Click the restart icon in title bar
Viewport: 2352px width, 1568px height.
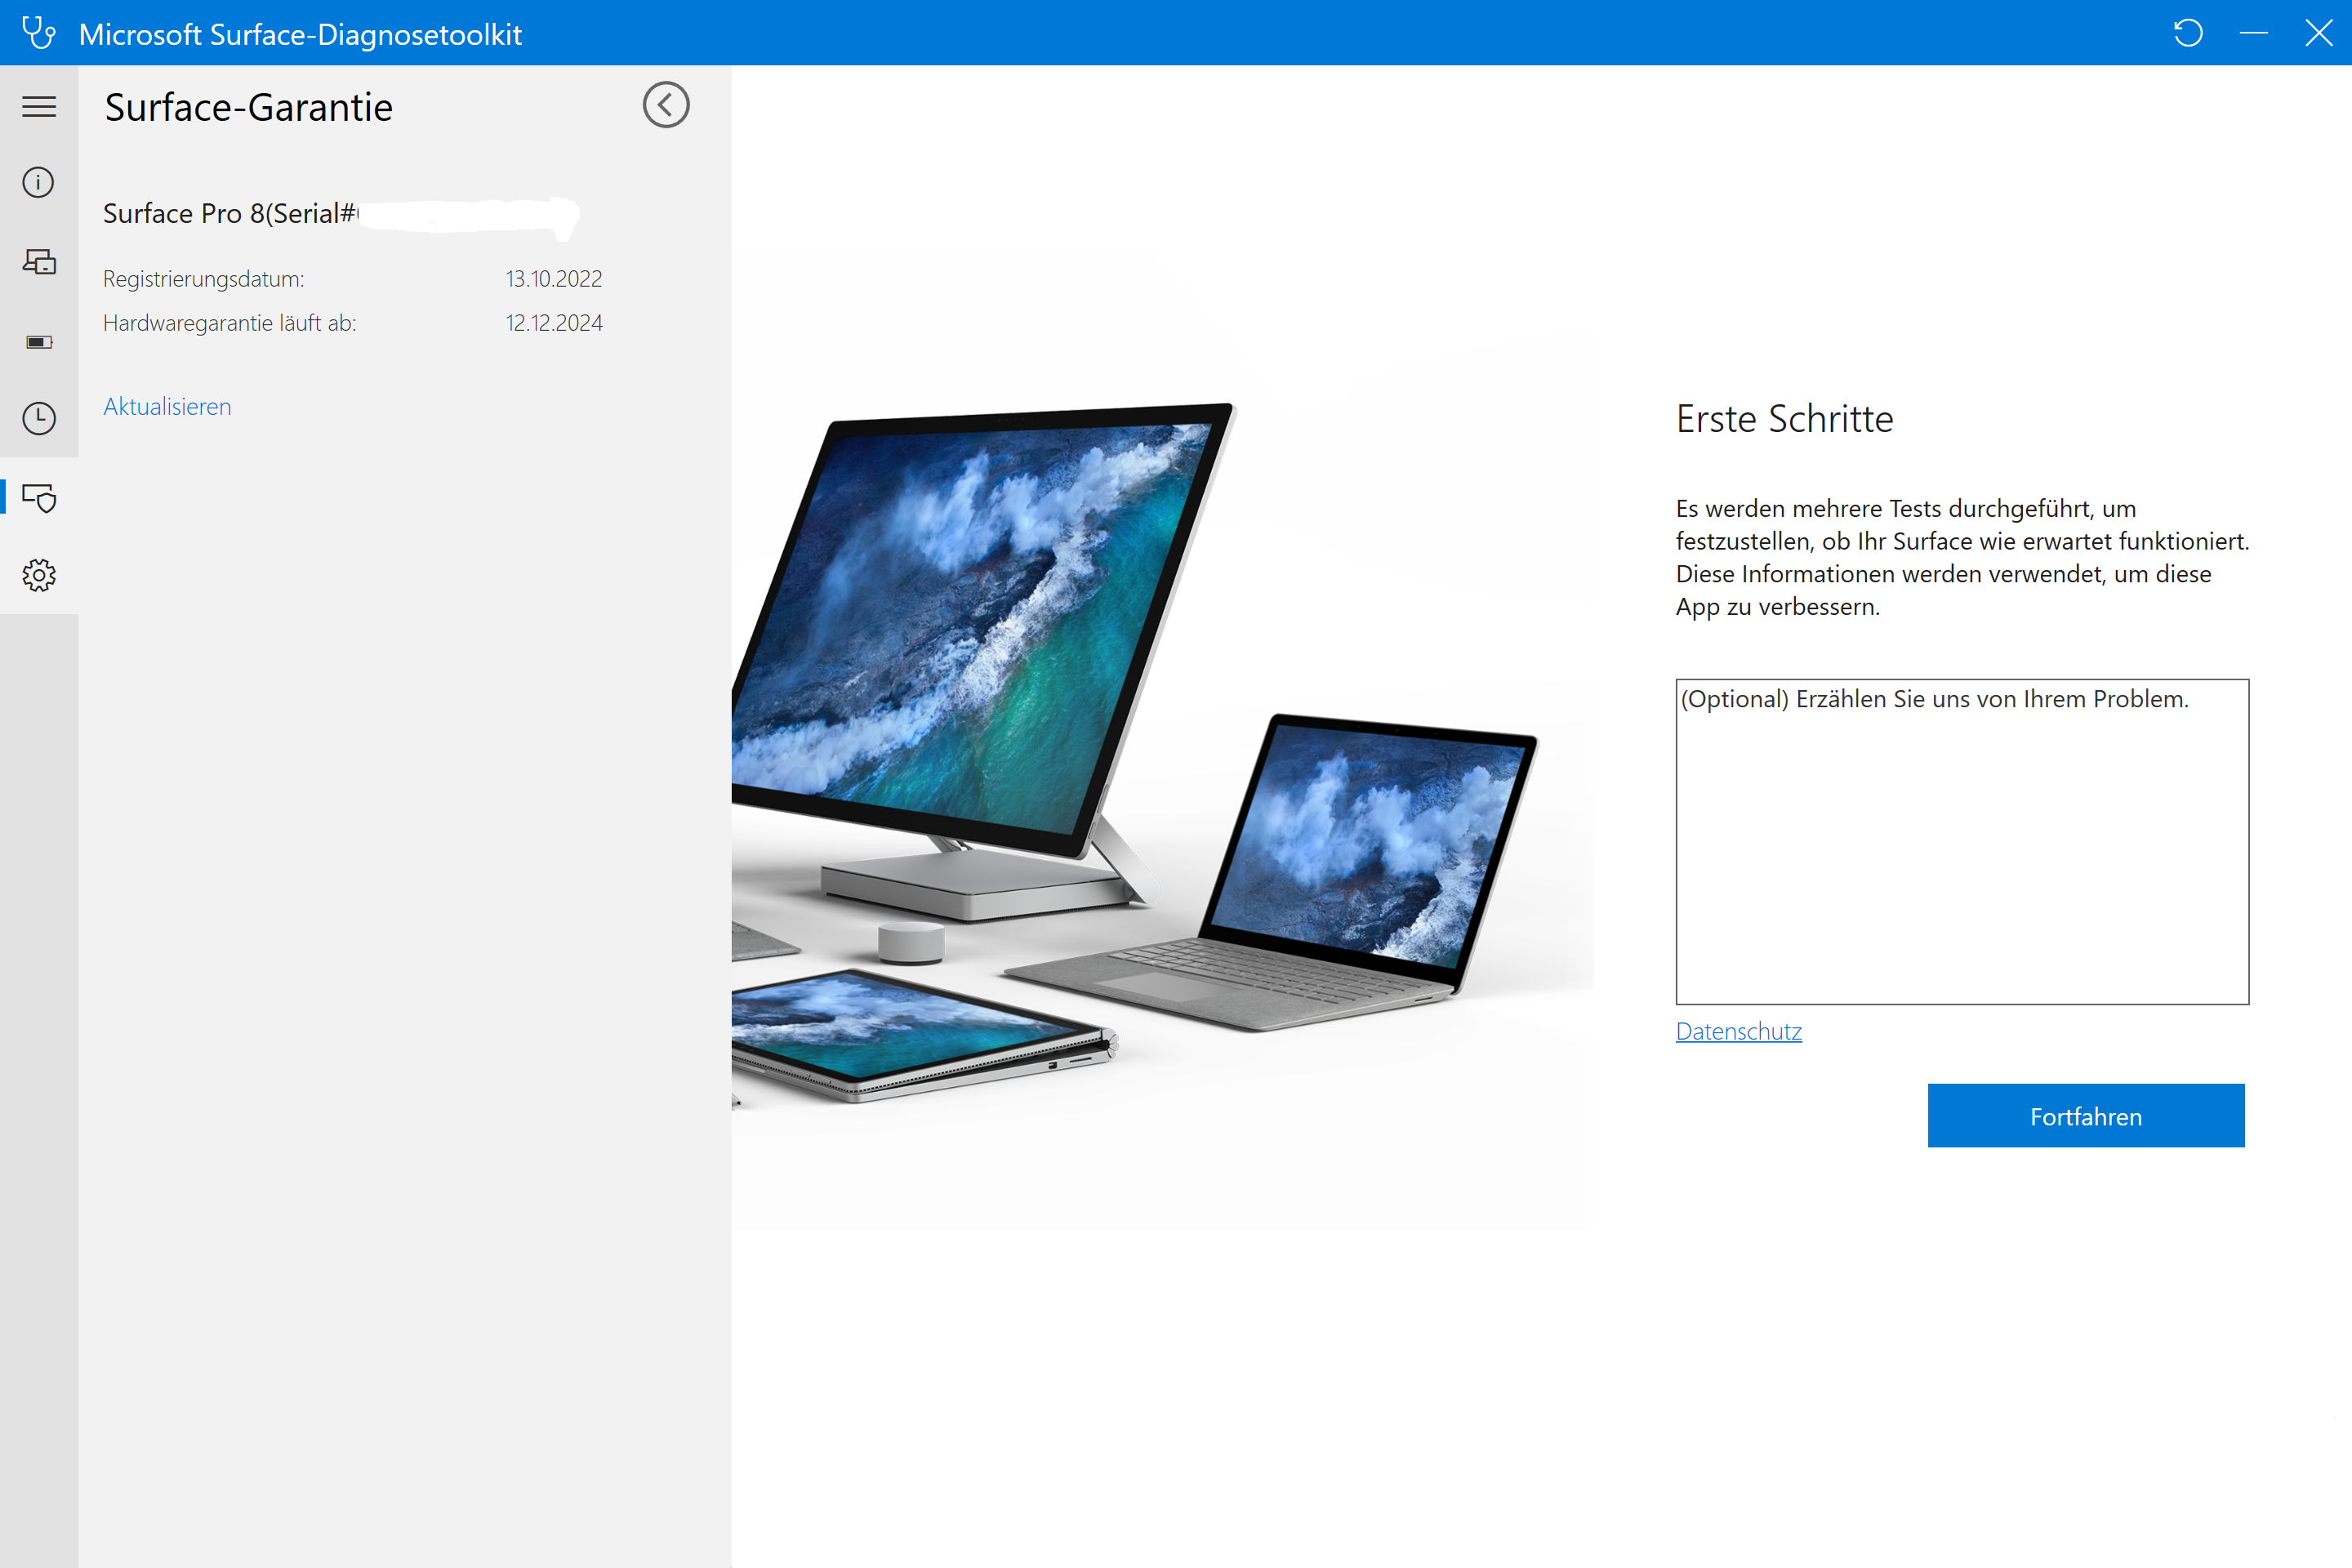coord(2188,33)
